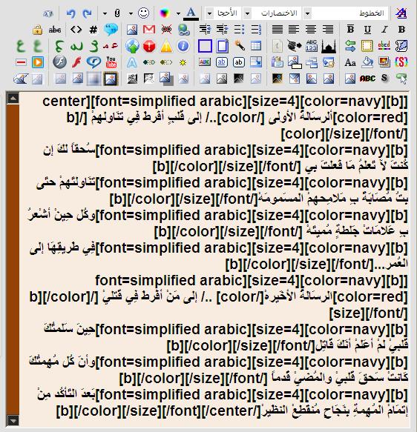Open the الخطوط fonts dropdown
This screenshot has width=417, height=432.
pyautogui.click(x=347, y=13)
